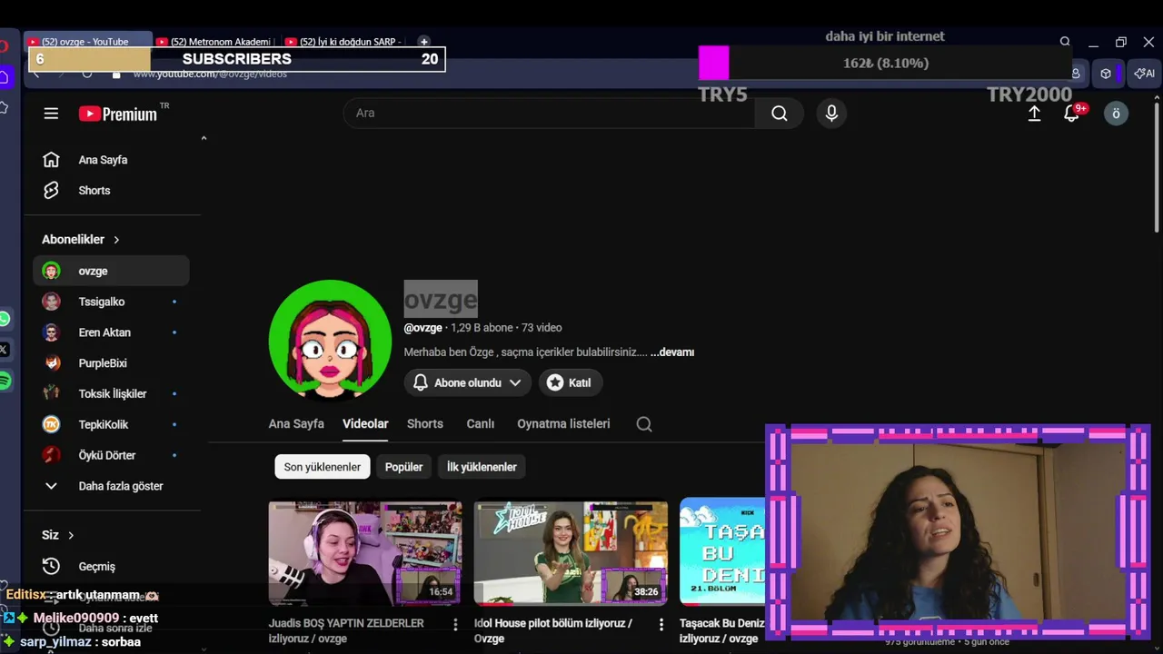
Task: Open the Juadis BOŞ YAPTIN video thumbnail
Action: pyautogui.click(x=365, y=553)
